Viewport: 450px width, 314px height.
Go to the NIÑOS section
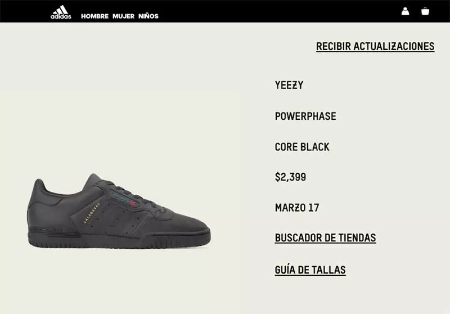click(148, 16)
